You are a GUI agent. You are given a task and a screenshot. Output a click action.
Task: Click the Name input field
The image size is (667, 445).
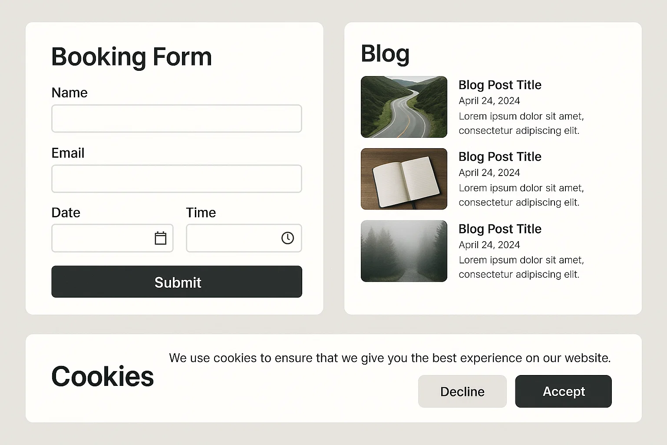pyautogui.click(x=176, y=119)
